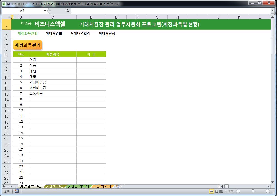This screenshot has width=277, height=196.
Task: Click vertical scrollbar up arrow
Action: pos(272,17)
